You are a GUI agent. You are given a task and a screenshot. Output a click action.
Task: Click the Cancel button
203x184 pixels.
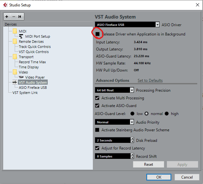[187, 177]
